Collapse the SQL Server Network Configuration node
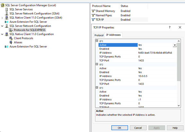 (2, 26)
